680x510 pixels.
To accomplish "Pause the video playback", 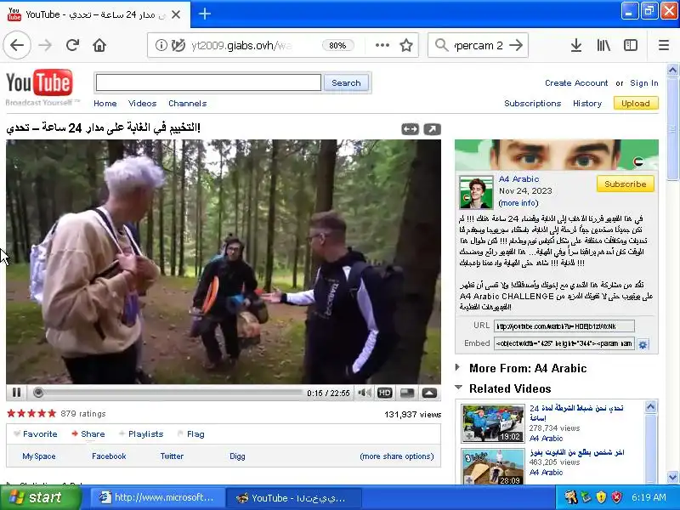I will pyautogui.click(x=16, y=393).
